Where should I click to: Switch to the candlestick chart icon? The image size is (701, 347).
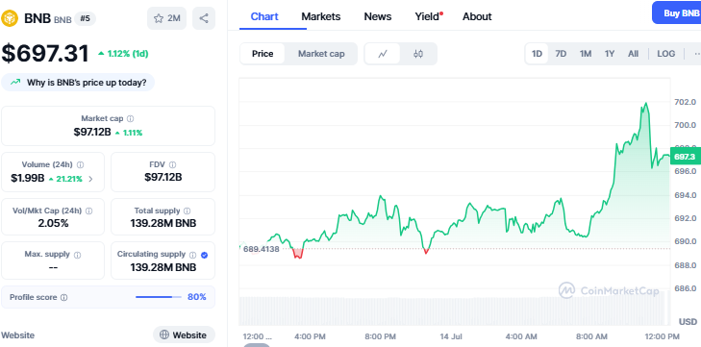(x=418, y=54)
